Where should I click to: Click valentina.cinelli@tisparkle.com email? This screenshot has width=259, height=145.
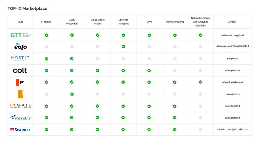click(x=232, y=130)
